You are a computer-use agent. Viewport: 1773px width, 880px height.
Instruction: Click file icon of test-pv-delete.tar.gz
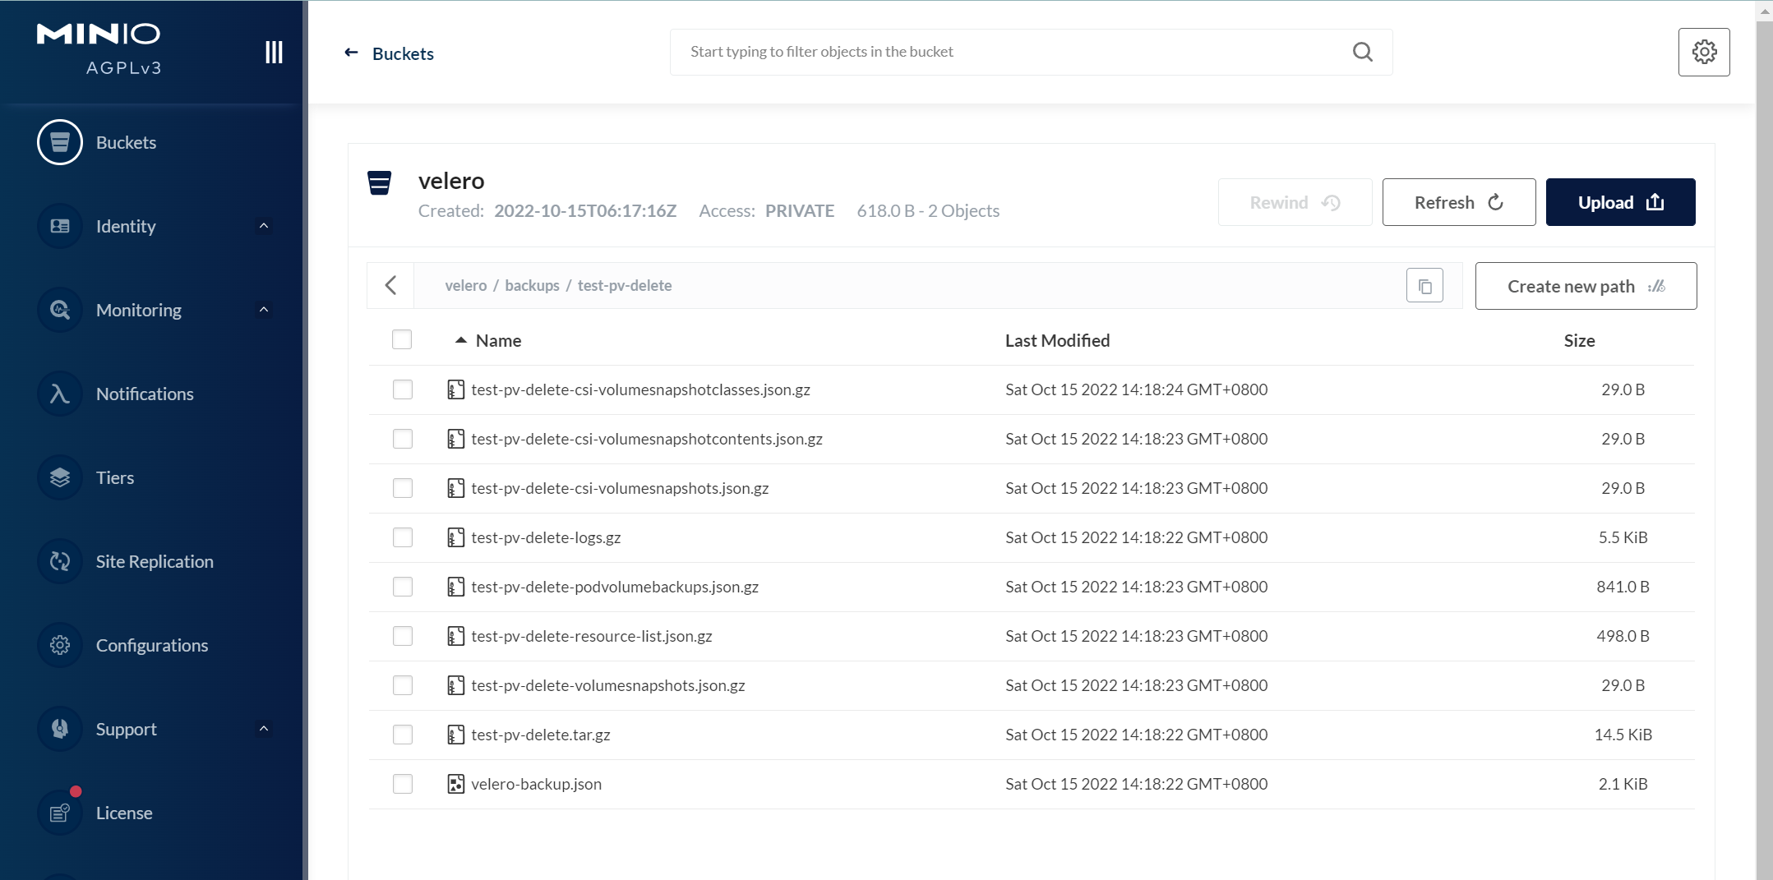click(x=455, y=735)
